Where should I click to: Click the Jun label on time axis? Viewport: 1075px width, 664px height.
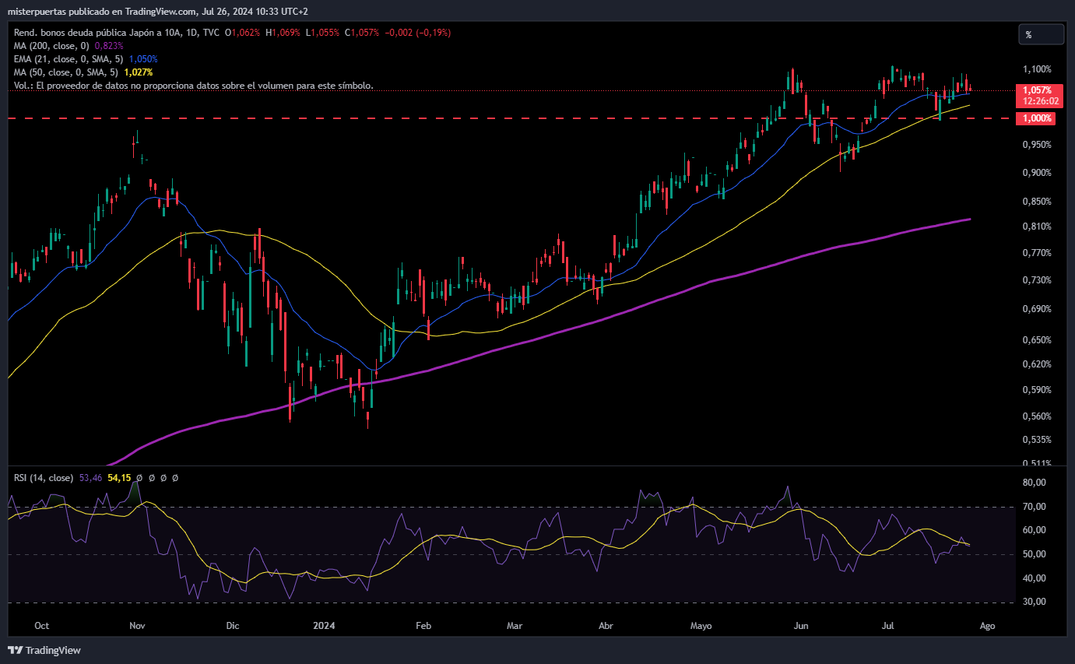pos(801,625)
